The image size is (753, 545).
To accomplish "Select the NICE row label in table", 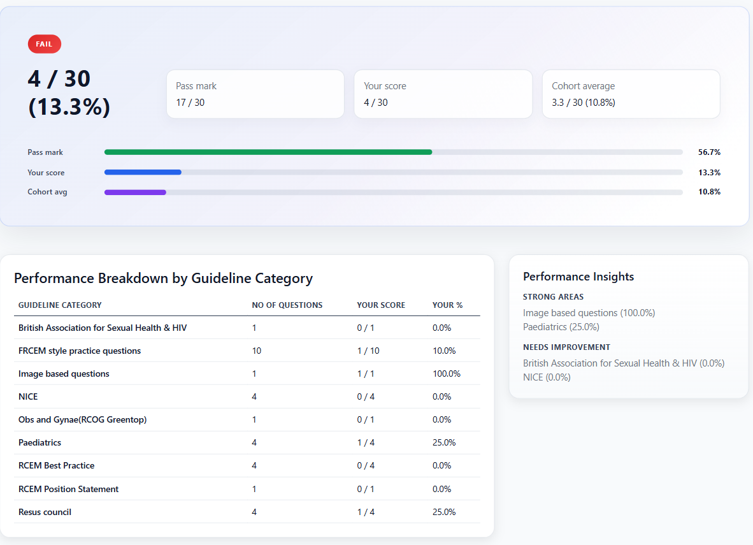I will tap(28, 396).
